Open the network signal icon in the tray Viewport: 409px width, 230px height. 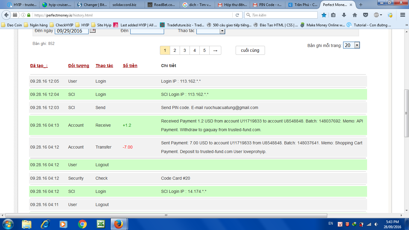pos(369,224)
